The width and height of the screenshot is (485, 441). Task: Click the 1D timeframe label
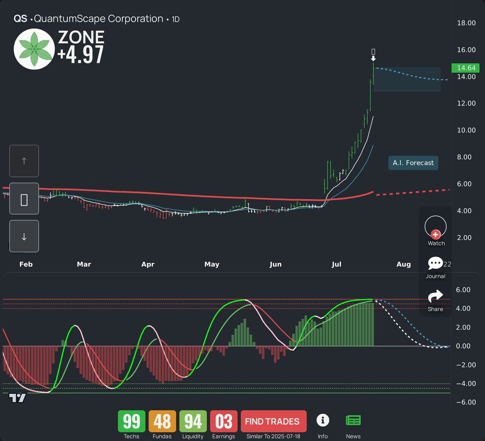(176, 19)
